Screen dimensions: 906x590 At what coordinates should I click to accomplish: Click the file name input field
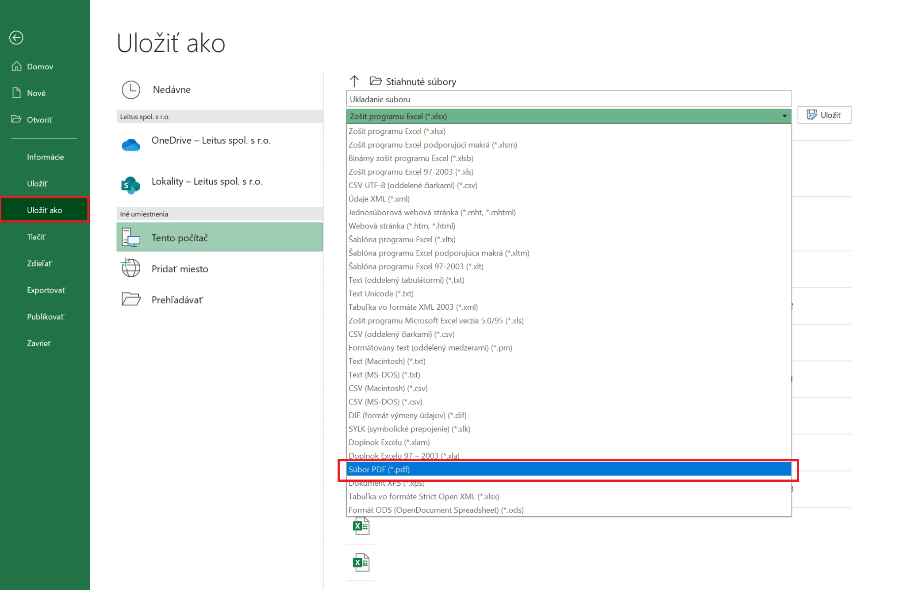(568, 99)
